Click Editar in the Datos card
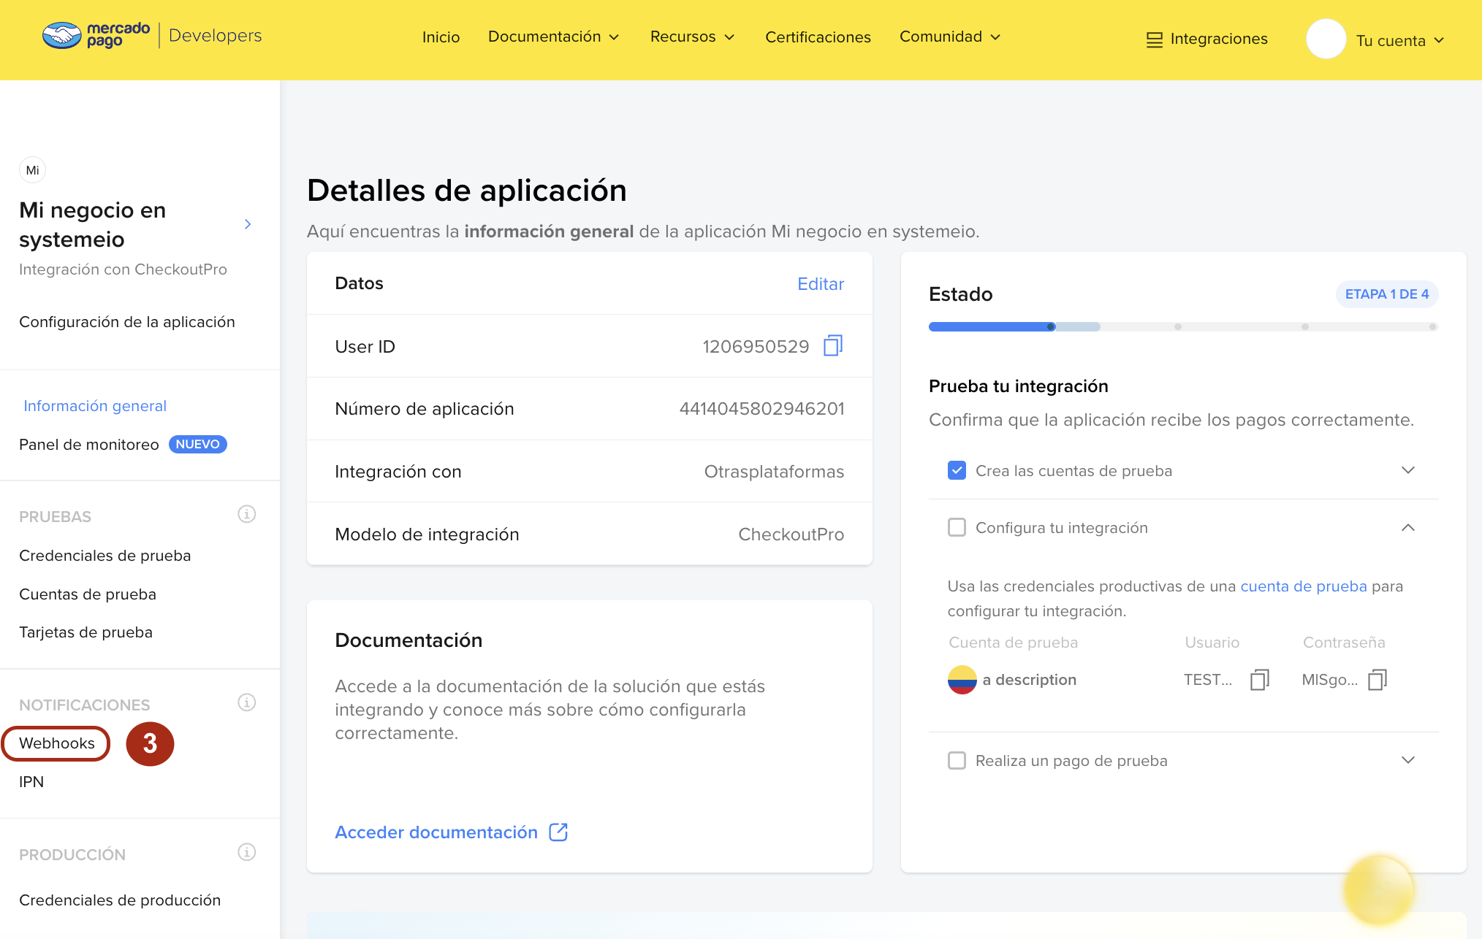Viewport: 1482px width, 939px height. click(821, 284)
